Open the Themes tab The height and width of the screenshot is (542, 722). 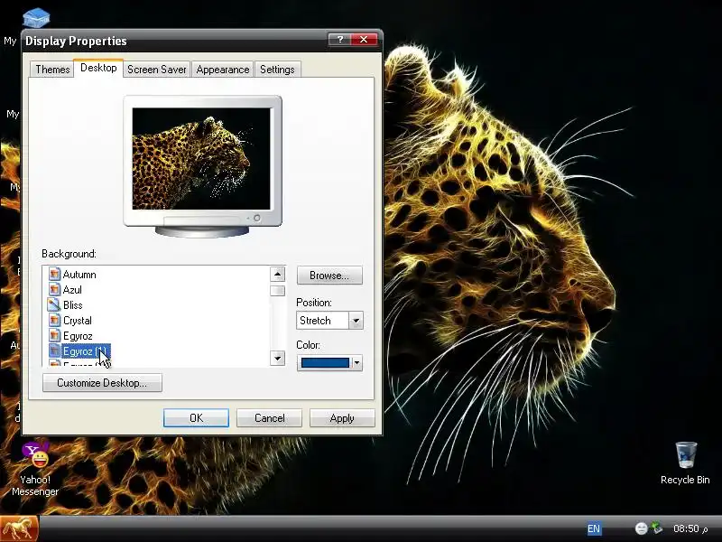click(x=52, y=70)
